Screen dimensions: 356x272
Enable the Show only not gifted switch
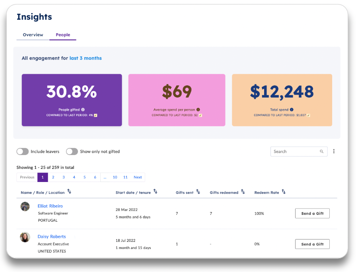pos(72,151)
